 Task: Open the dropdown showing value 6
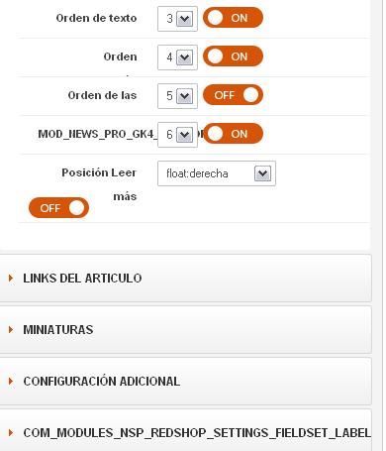coord(177,135)
